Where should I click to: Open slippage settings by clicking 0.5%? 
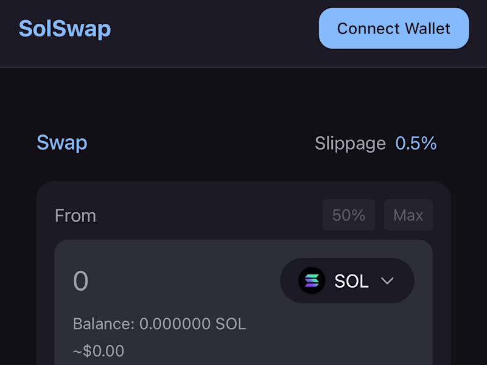click(x=416, y=143)
